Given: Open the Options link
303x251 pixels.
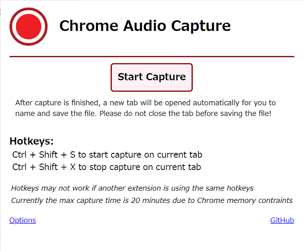Looking at the screenshot, I should click(23, 220).
